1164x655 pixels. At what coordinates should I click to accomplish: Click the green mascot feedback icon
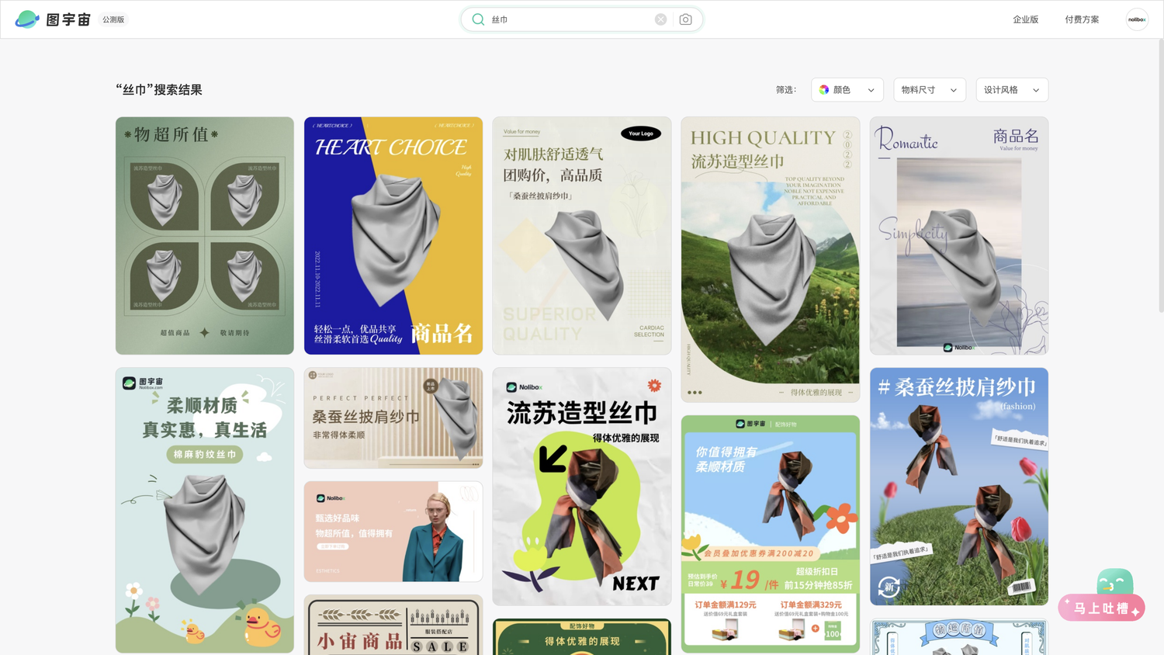tap(1115, 582)
